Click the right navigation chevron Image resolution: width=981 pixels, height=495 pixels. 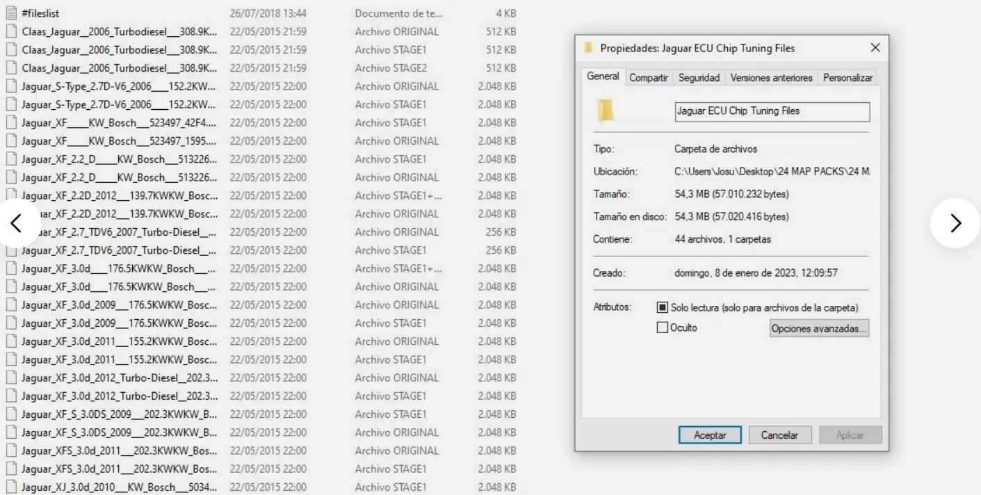pos(956,223)
